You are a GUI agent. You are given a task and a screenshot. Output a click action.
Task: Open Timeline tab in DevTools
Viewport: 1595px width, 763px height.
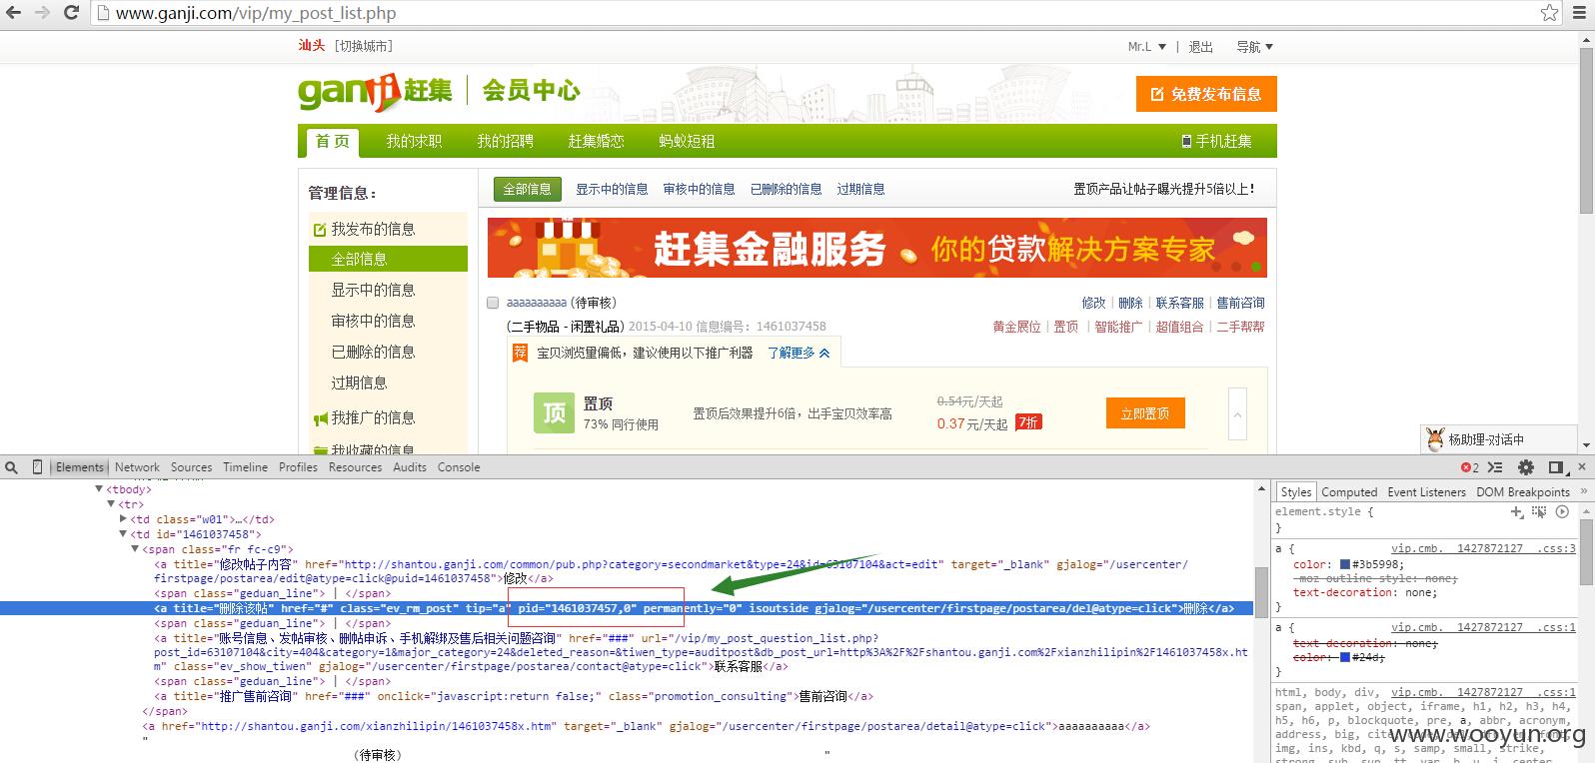pos(245,467)
